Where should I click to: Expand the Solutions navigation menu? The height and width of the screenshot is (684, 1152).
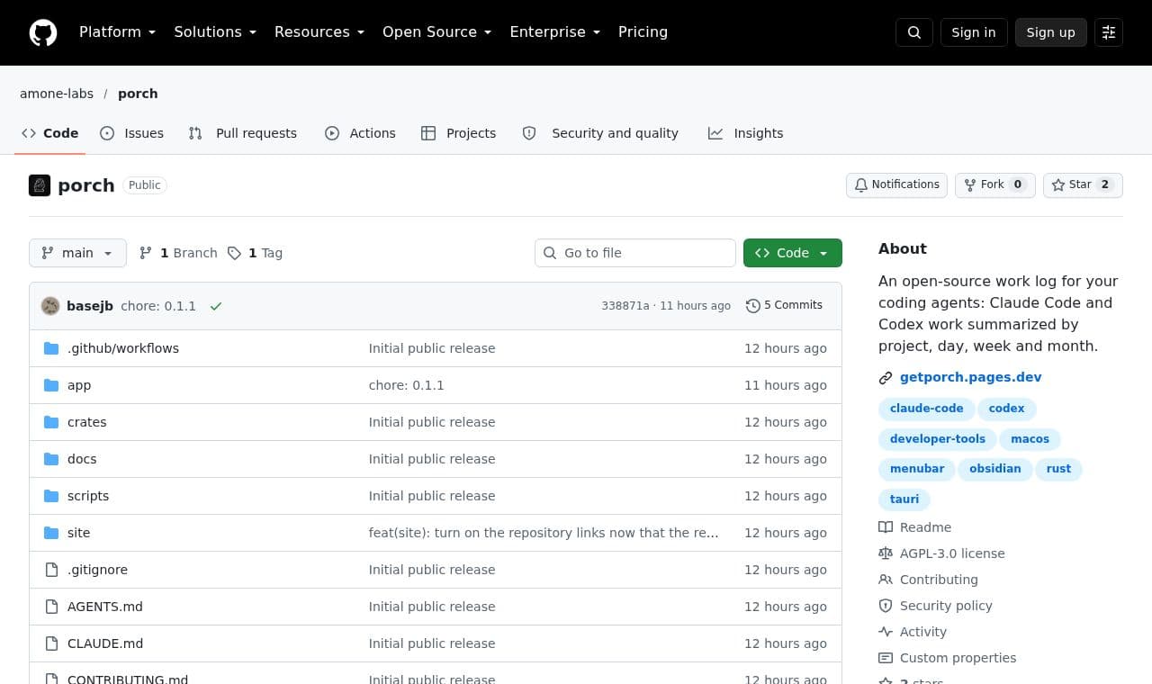pos(215,32)
